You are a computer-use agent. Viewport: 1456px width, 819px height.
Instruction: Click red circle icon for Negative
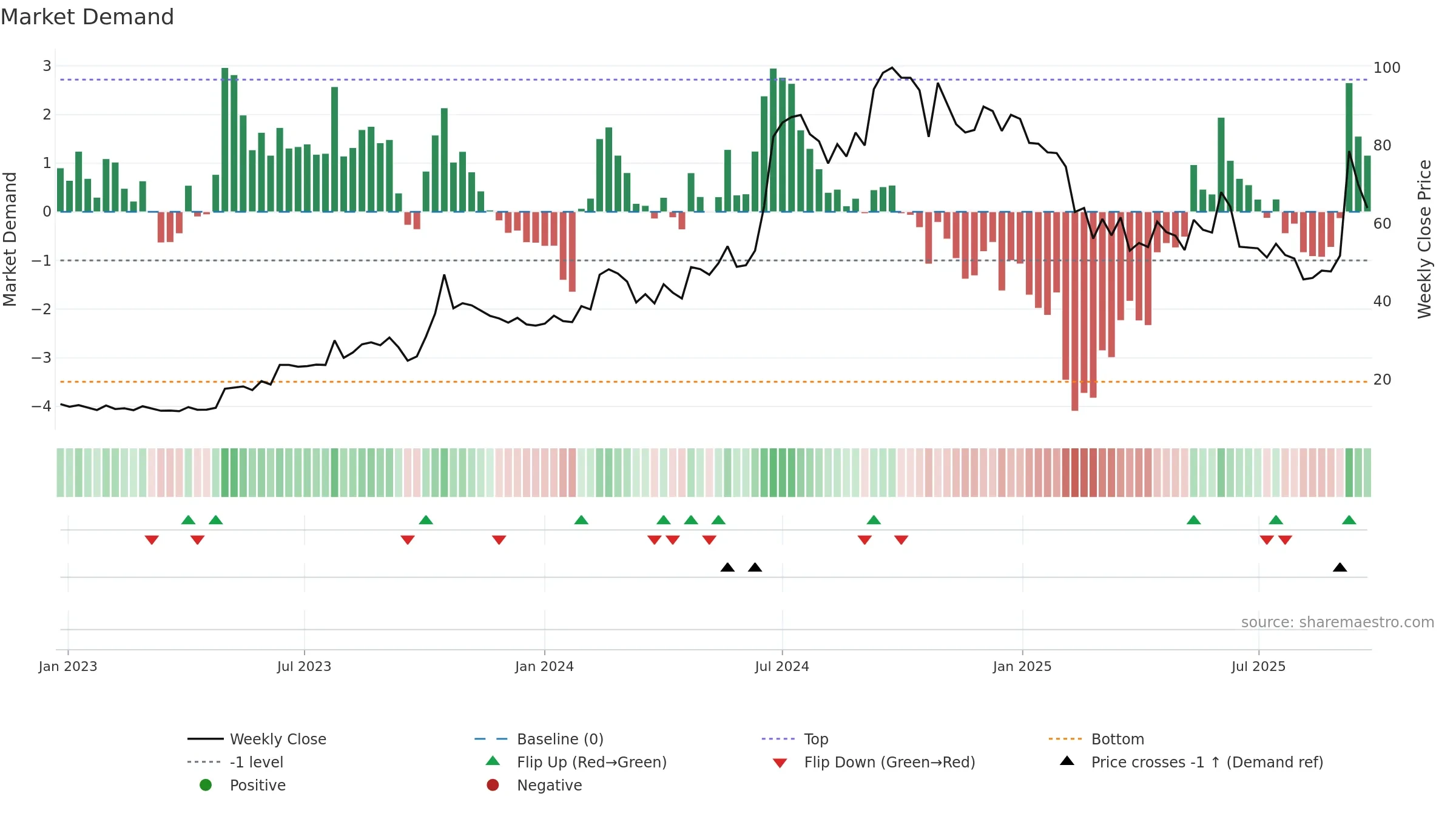click(x=493, y=785)
